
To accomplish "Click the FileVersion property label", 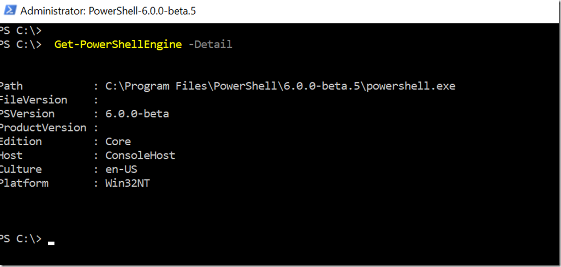I will tap(33, 100).
